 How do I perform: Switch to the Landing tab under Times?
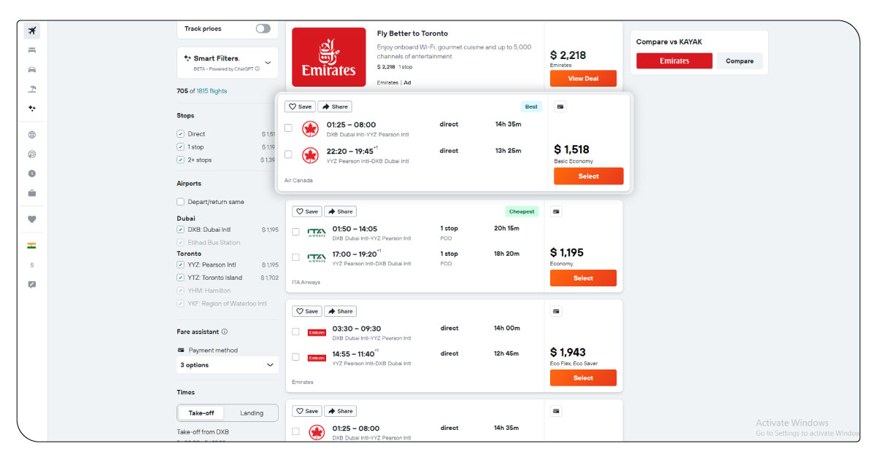251,412
